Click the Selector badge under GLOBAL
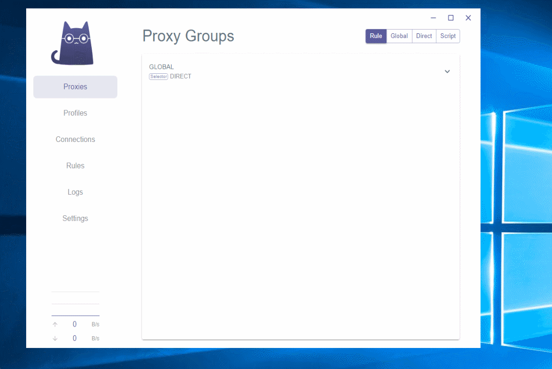Image resolution: width=552 pixels, height=369 pixels. [x=158, y=77]
